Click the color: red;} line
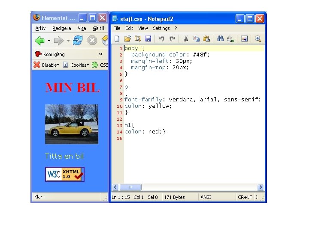 click(x=145, y=132)
